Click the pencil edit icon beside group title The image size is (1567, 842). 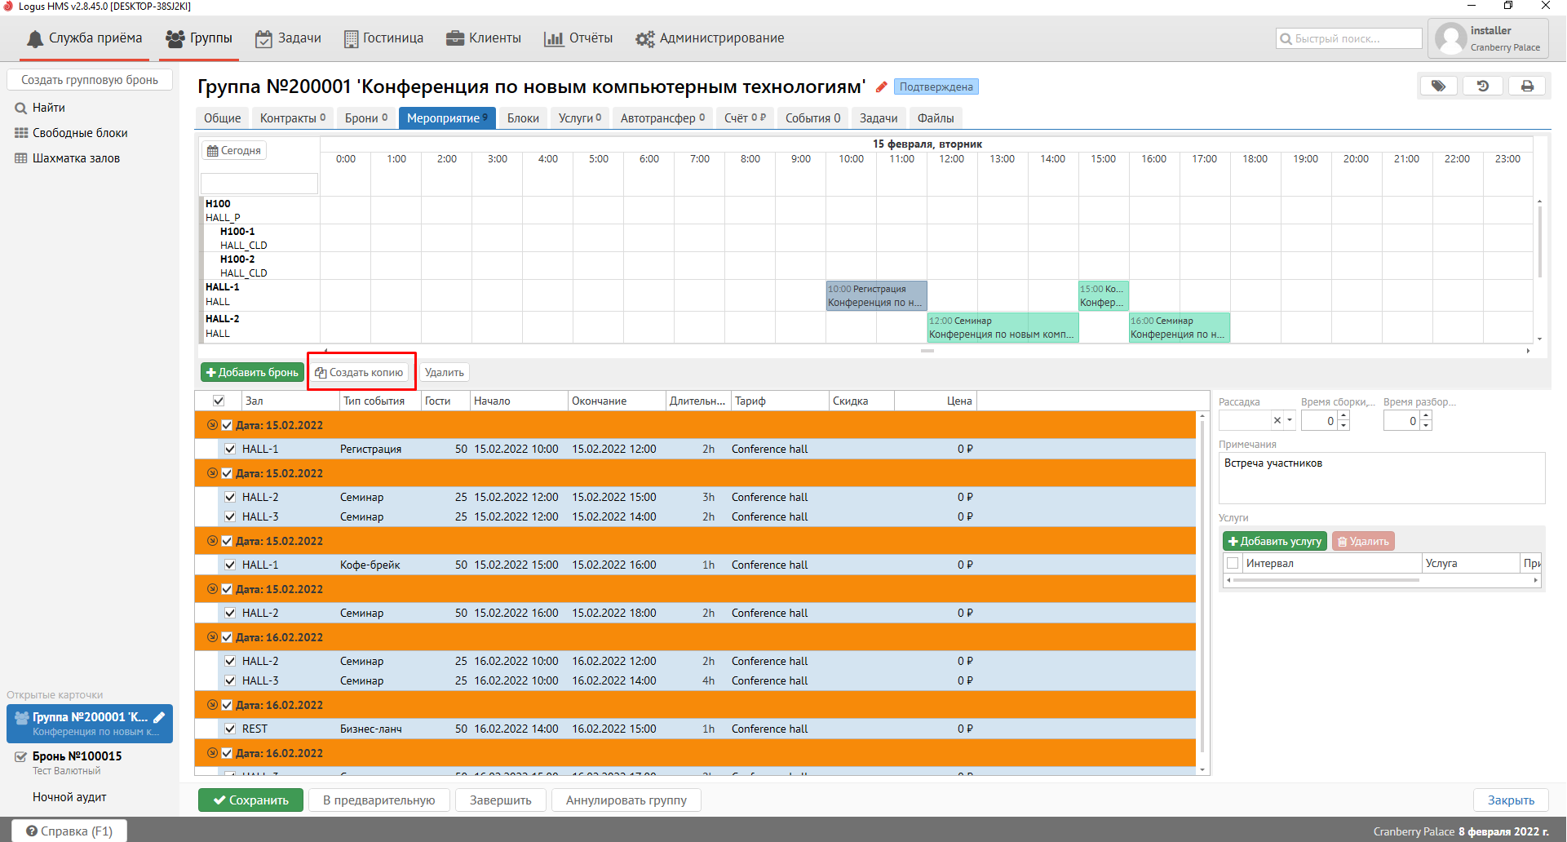pyautogui.click(x=881, y=87)
